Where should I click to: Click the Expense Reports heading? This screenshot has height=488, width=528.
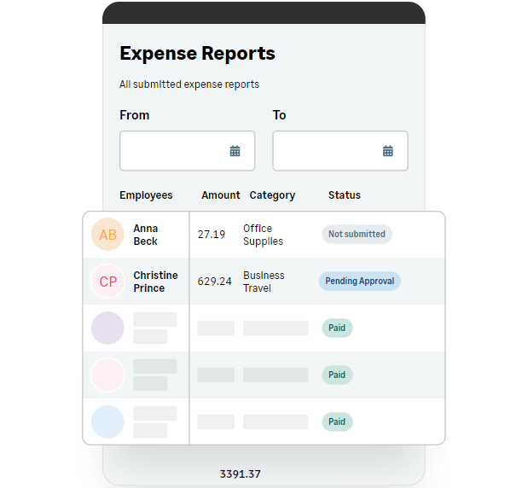pos(197,53)
